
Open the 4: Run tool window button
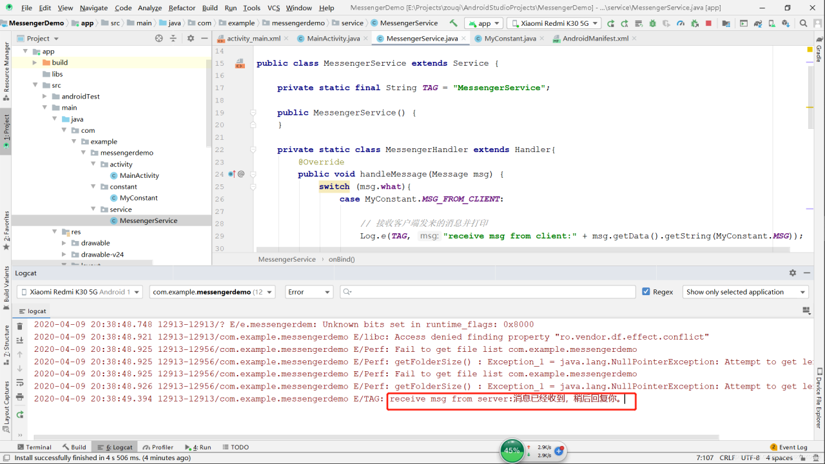198,447
